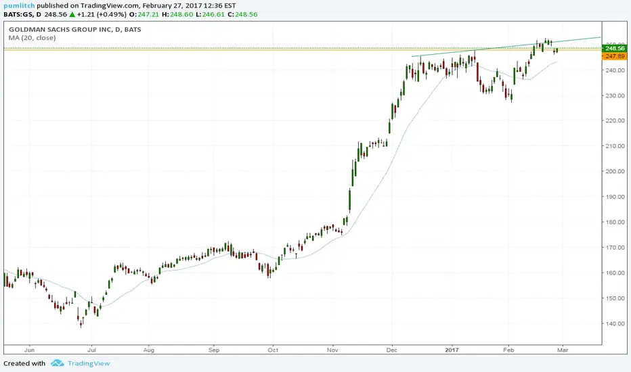Click the Feb label on the time axis
This screenshot has height=372, width=631.
(508, 350)
